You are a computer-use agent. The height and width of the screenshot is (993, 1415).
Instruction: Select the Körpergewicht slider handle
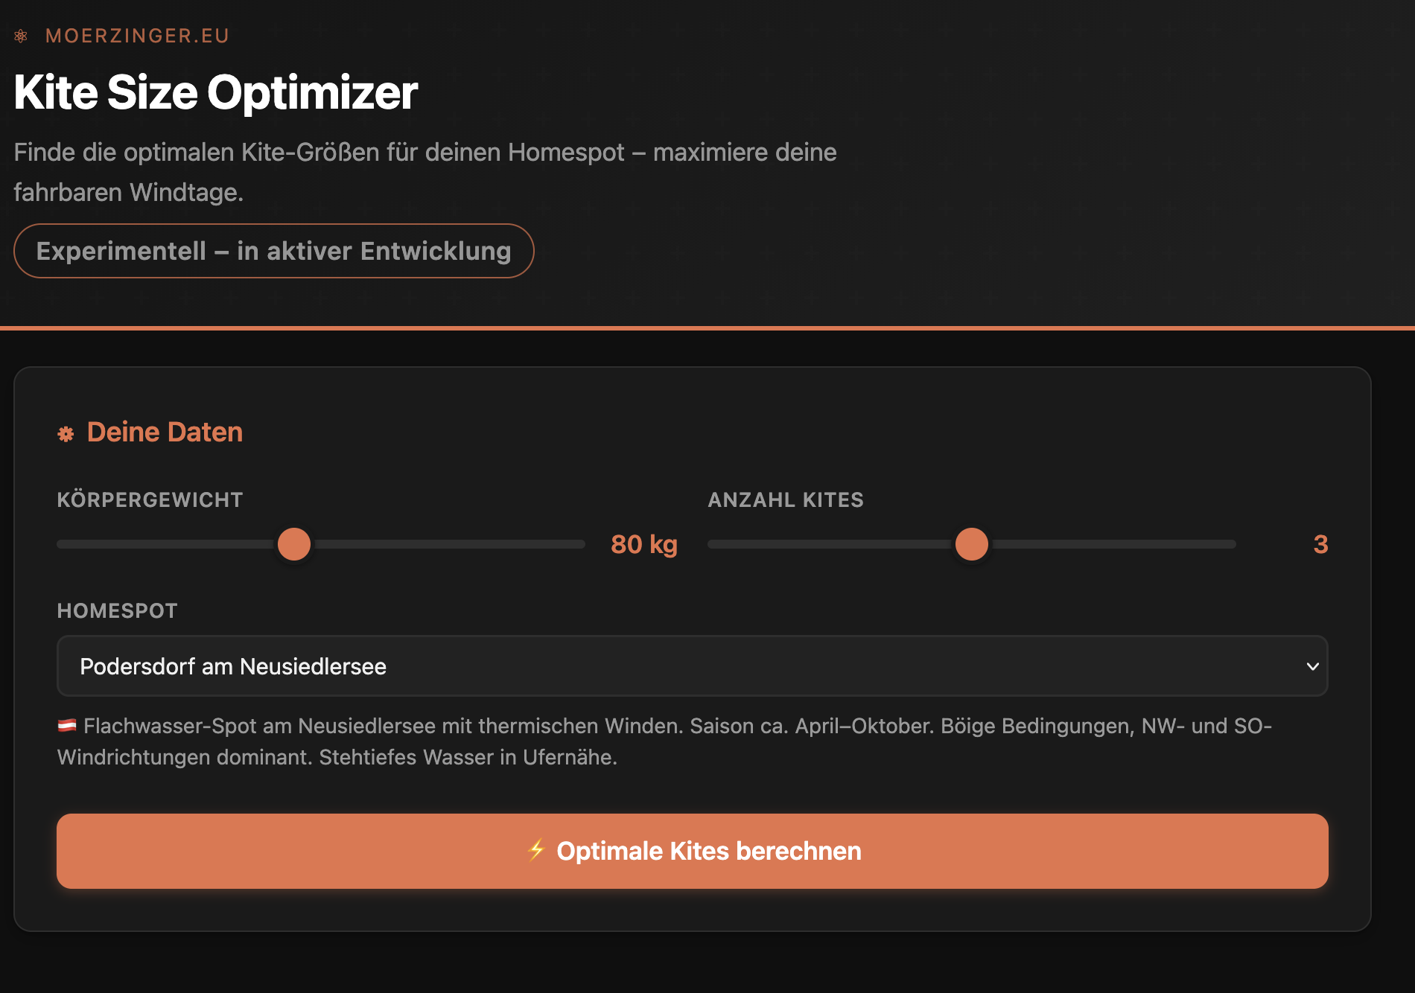[294, 544]
